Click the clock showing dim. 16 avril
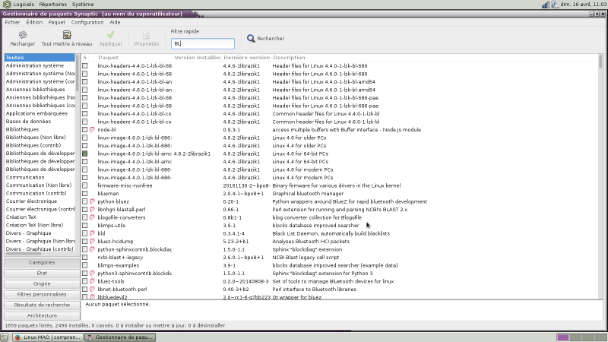This screenshot has height=342, width=608. 583,5
